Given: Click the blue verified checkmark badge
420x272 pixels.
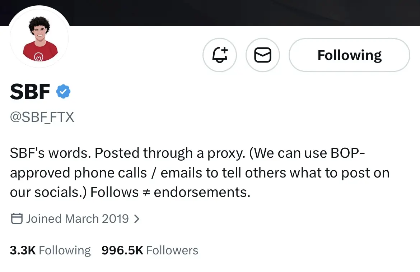Looking at the screenshot, I should coord(63,92).
